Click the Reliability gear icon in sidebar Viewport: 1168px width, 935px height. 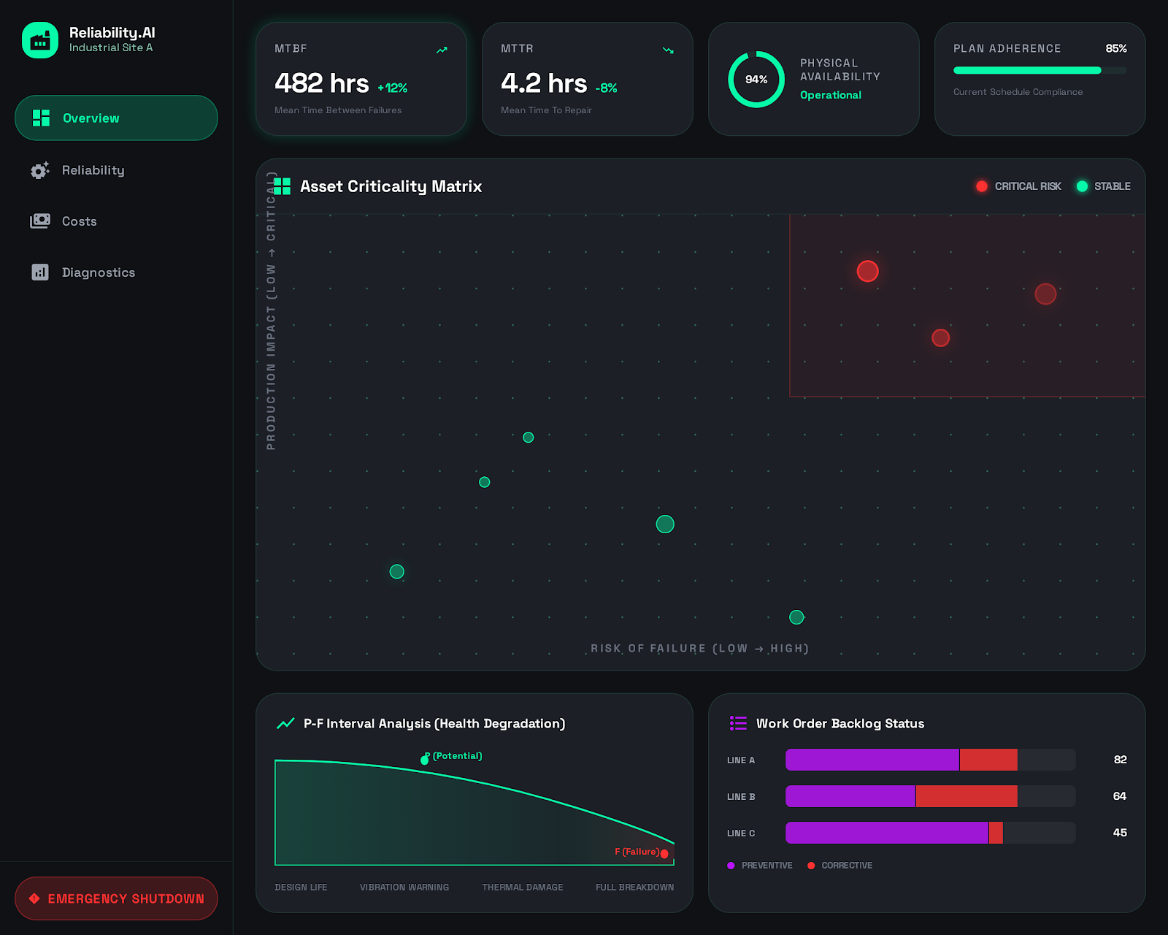[x=40, y=170]
